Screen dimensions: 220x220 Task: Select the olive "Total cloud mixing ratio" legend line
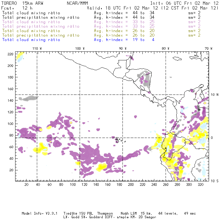coord(31,31)
